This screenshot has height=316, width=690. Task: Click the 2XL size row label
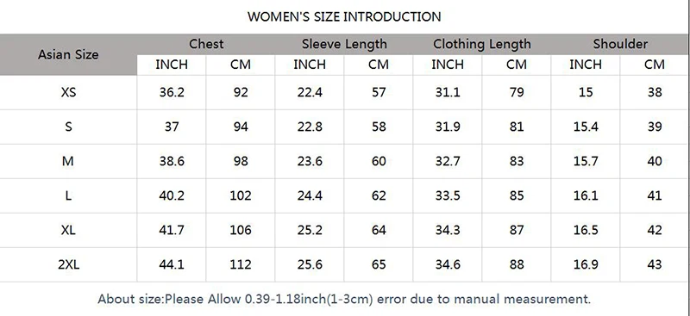68,264
